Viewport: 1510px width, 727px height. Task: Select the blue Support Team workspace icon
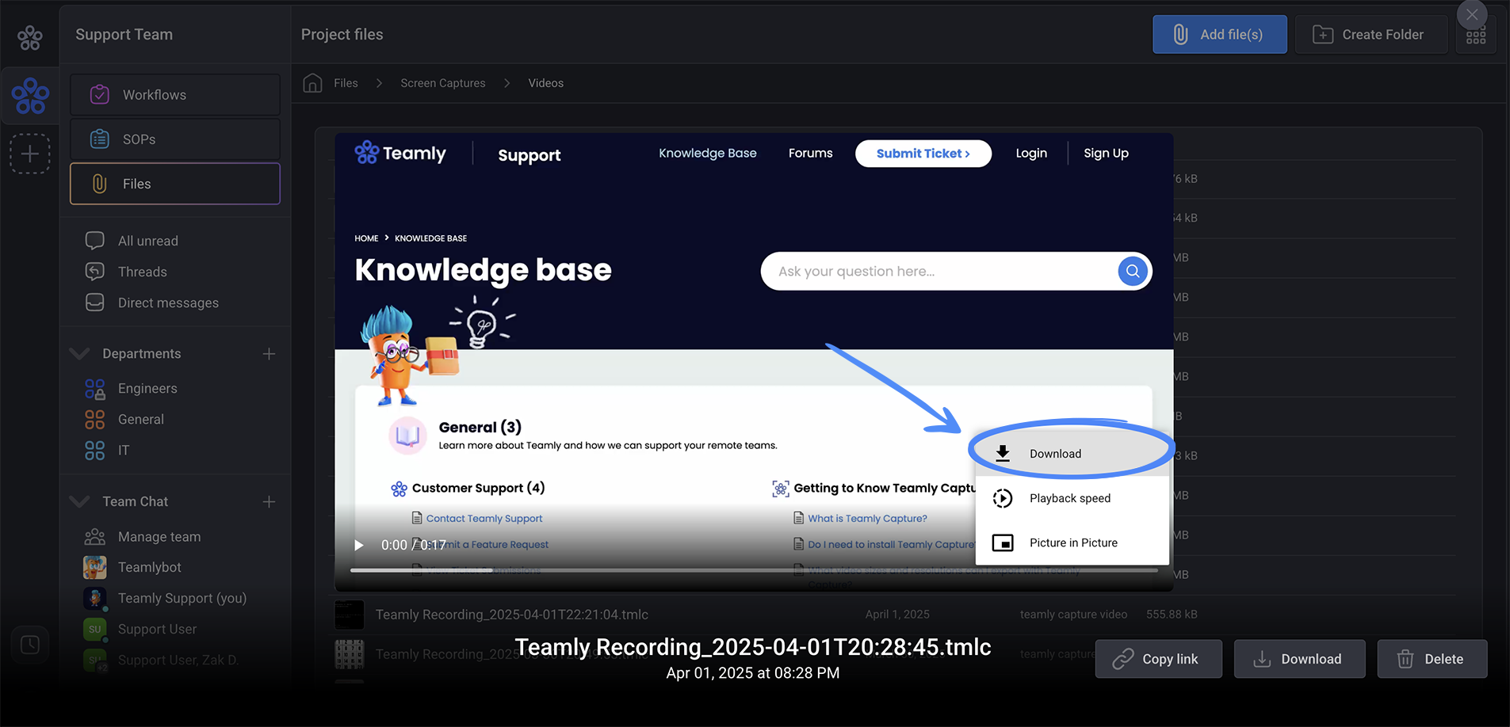click(30, 96)
